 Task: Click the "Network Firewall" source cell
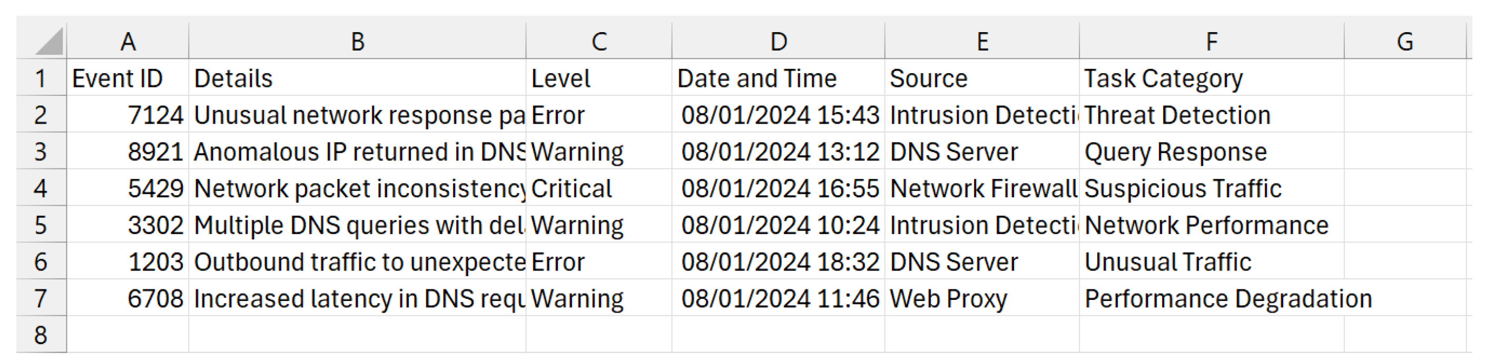(x=982, y=188)
